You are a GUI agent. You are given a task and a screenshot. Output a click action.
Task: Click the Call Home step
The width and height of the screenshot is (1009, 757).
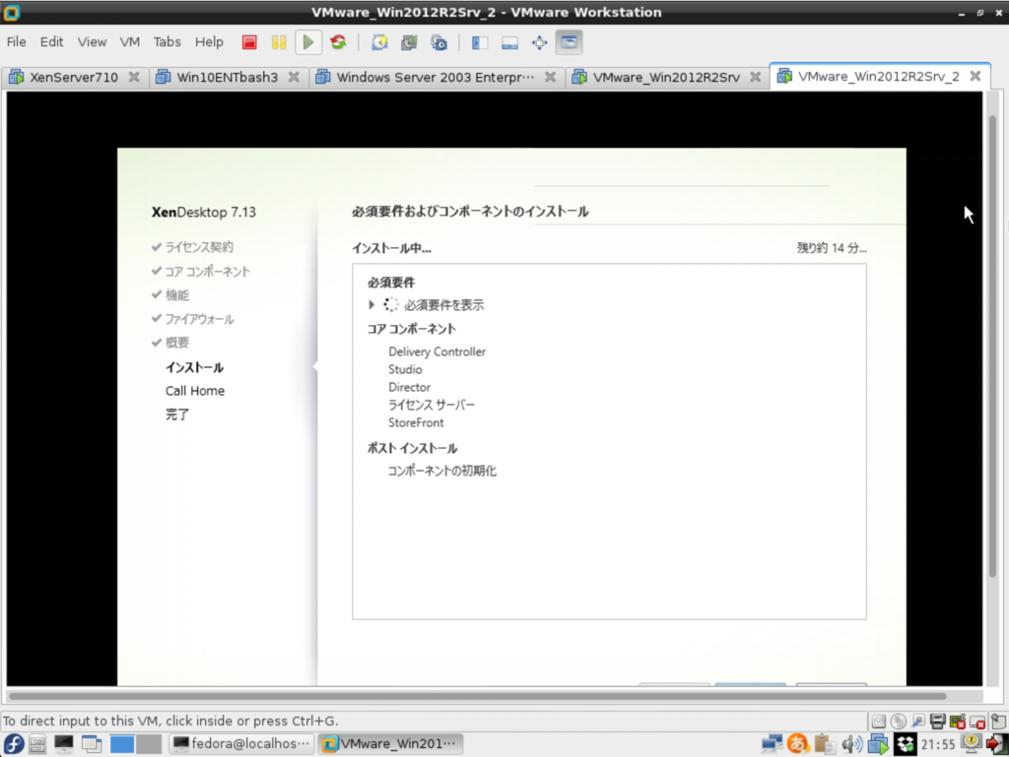pos(195,391)
